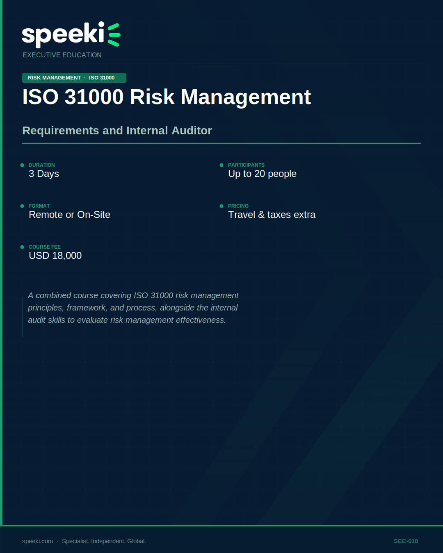The image size is (443, 553).
Task: Click the bullet icon next to FORMAT
Action: click(22, 206)
